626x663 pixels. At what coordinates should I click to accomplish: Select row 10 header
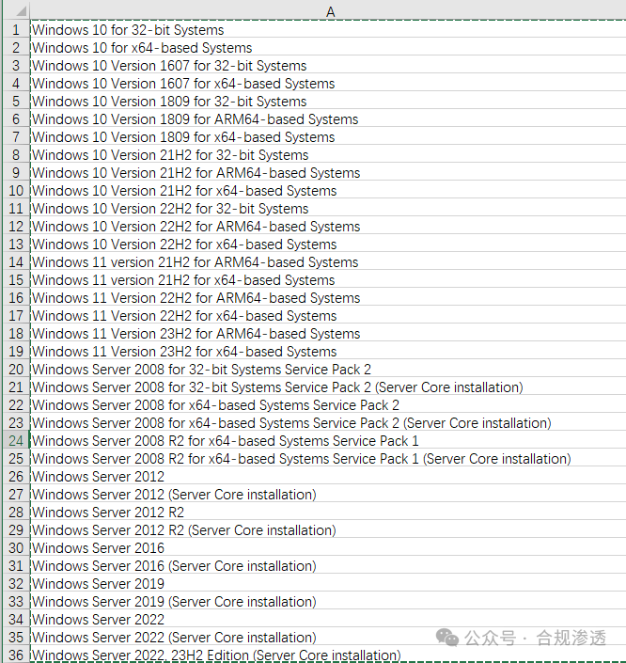[16, 191]
